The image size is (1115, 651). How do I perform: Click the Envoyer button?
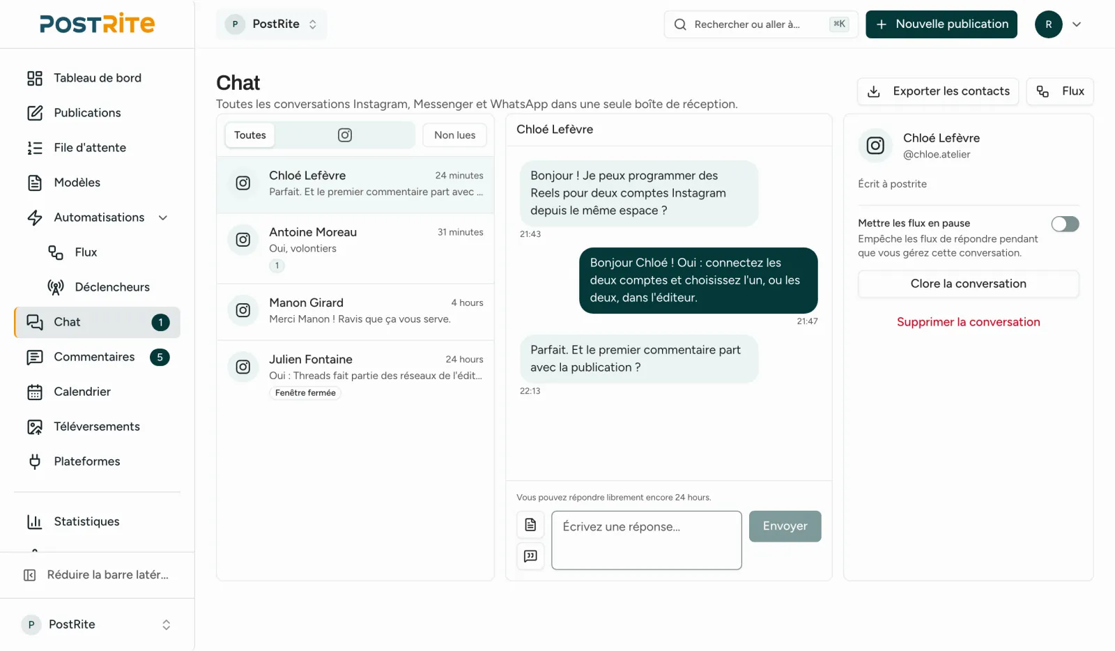coord(785,526)
